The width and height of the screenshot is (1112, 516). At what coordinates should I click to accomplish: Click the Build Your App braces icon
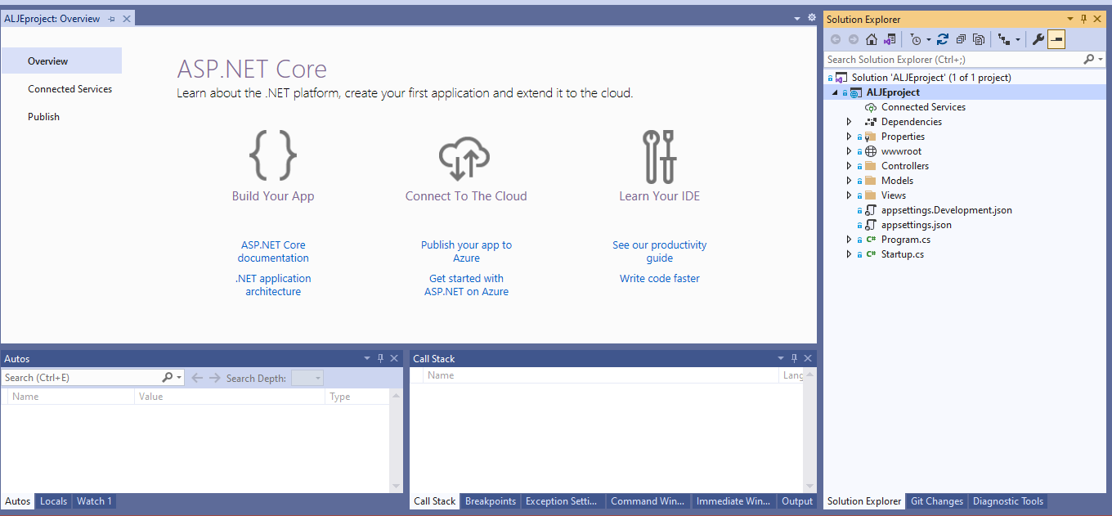pyautogui.click(x=273, y=155)
